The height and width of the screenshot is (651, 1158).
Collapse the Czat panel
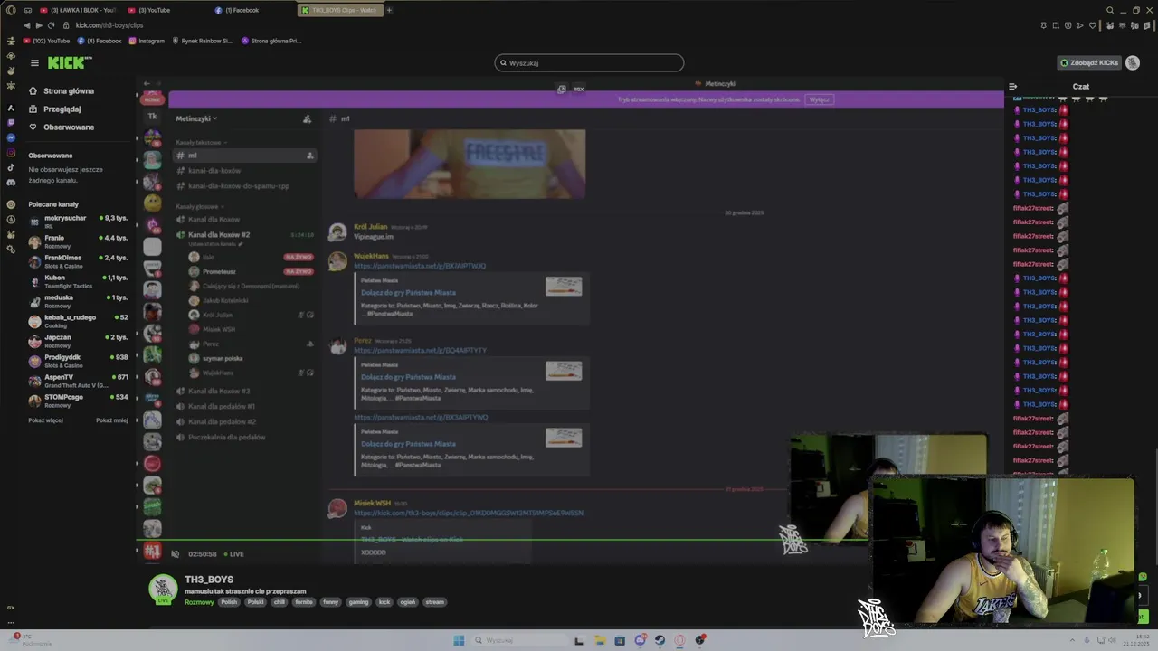point(1013,87)
